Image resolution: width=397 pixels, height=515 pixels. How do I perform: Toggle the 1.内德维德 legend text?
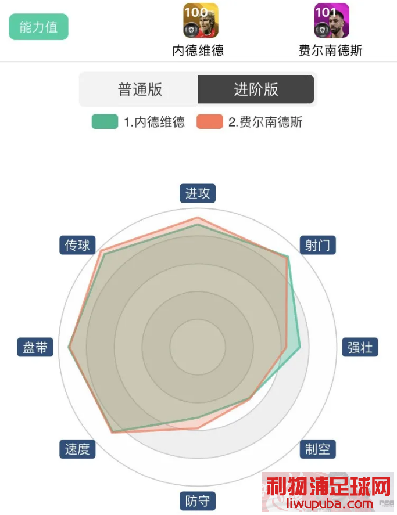(154, 122)
